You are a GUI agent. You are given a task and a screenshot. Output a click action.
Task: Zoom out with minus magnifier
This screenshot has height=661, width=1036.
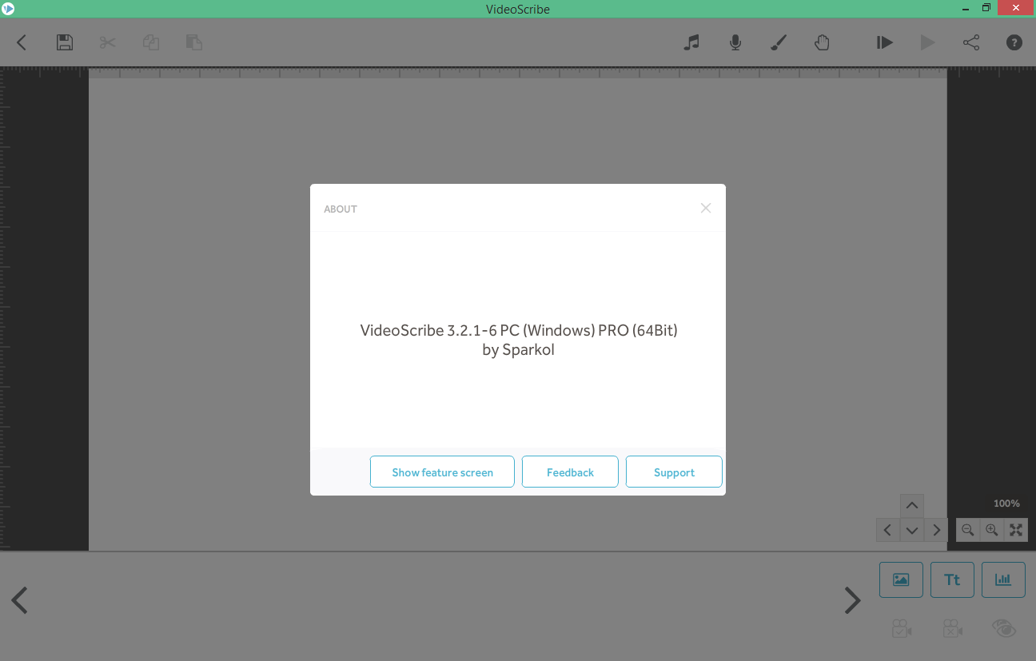click(968, 530)
